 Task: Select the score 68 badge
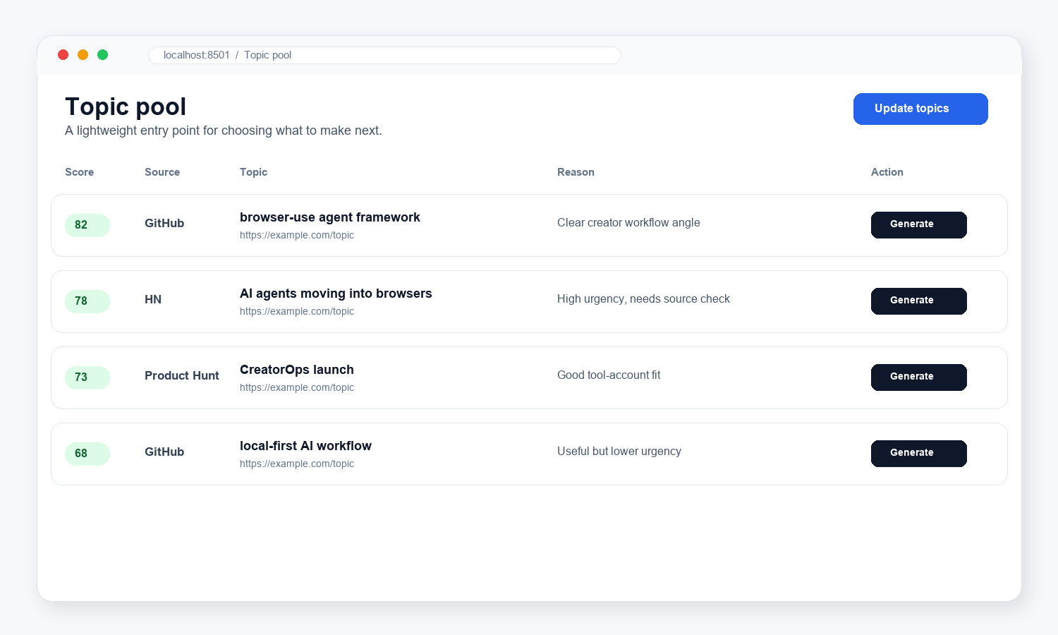[x=87, y=454]
